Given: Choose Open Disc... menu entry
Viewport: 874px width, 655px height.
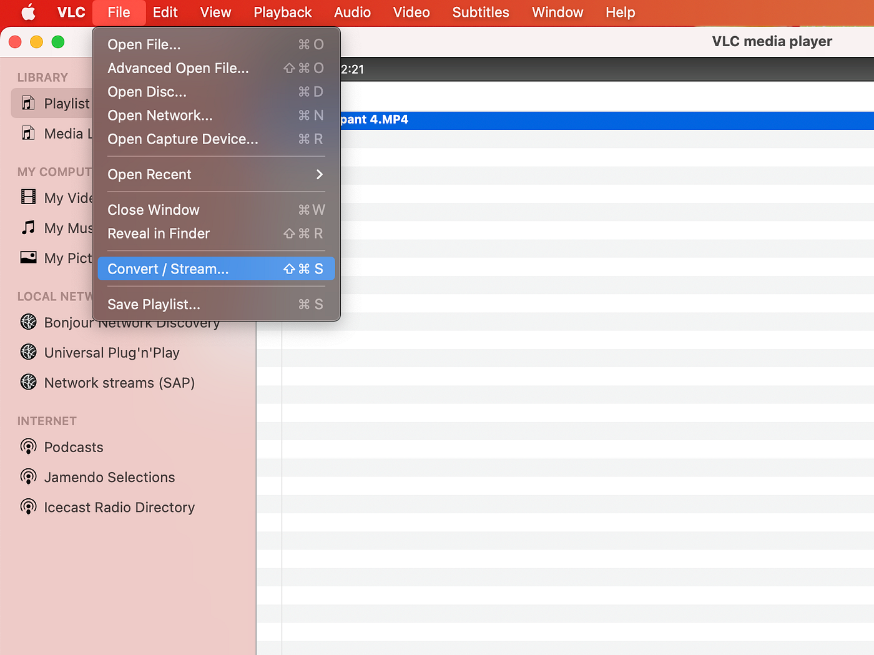Looking at the screenshot, I should click(216, 92).
